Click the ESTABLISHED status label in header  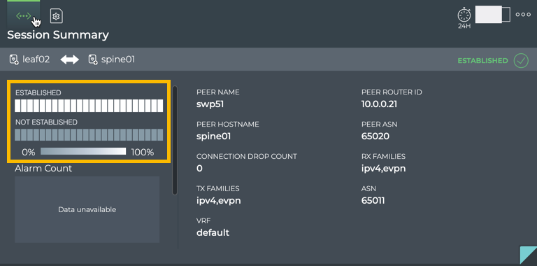482,61
